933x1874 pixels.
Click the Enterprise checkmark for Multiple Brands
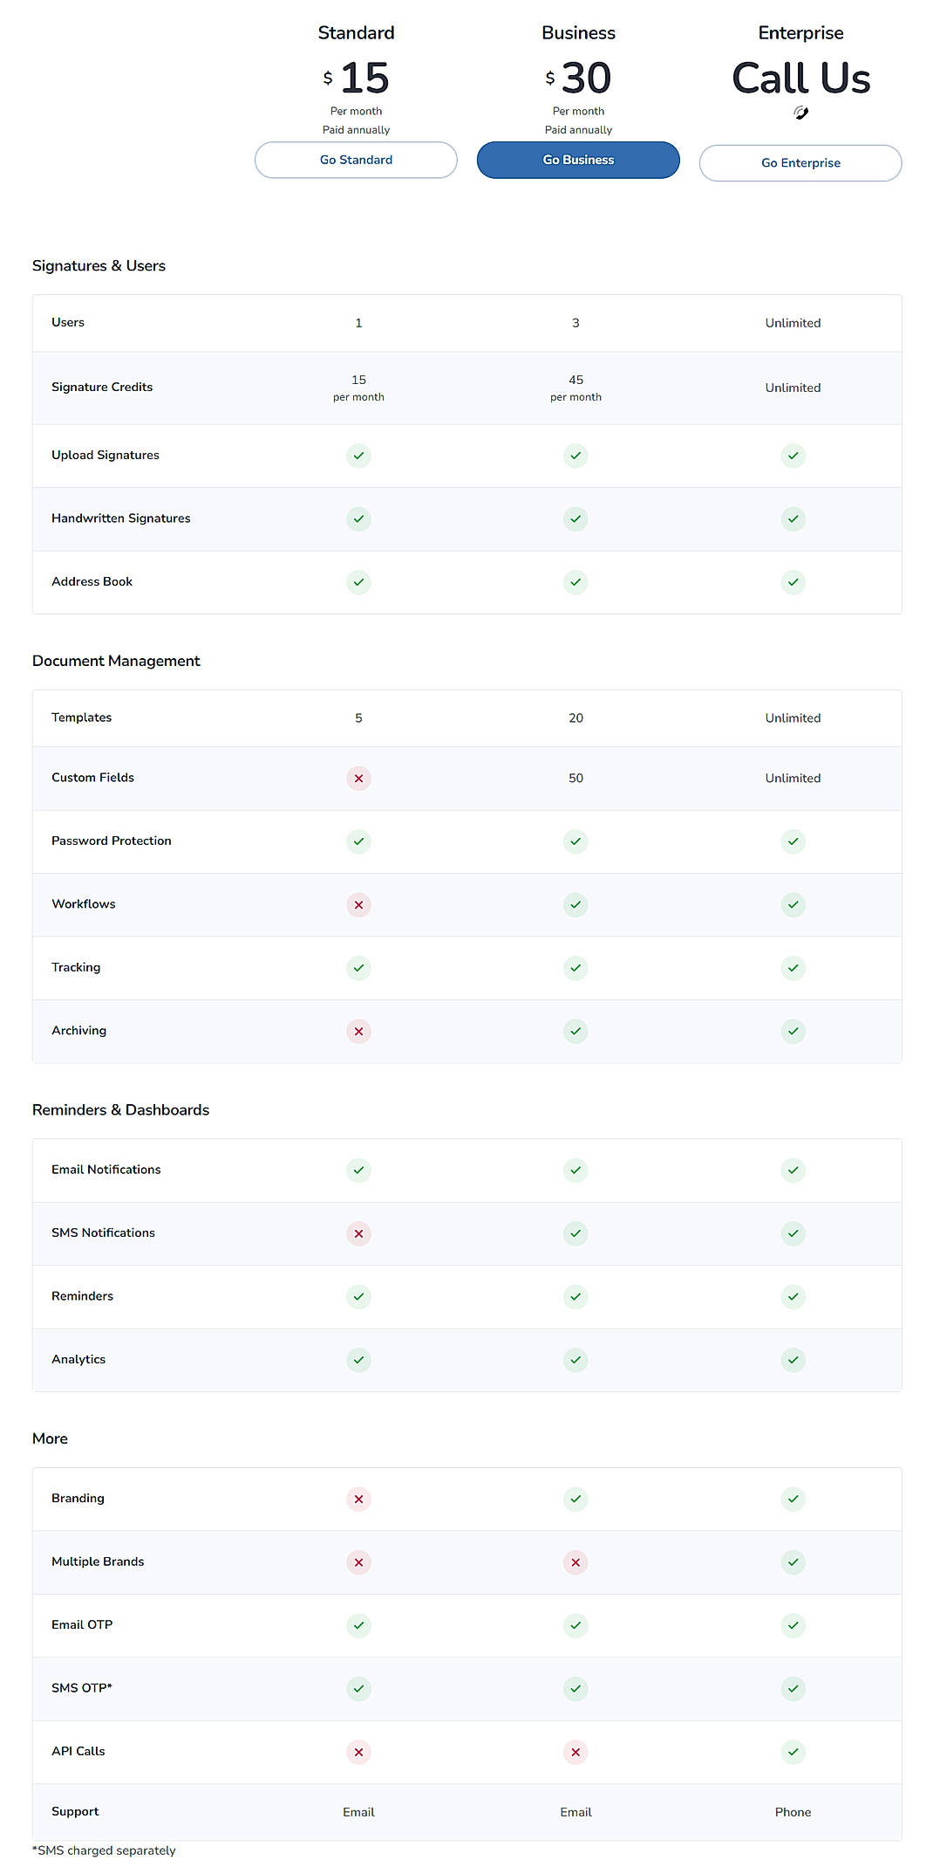tap(793, 1562)
